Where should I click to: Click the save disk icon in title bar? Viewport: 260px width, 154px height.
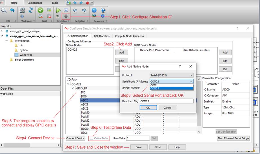pyautogui.click(x=69, y=3)
